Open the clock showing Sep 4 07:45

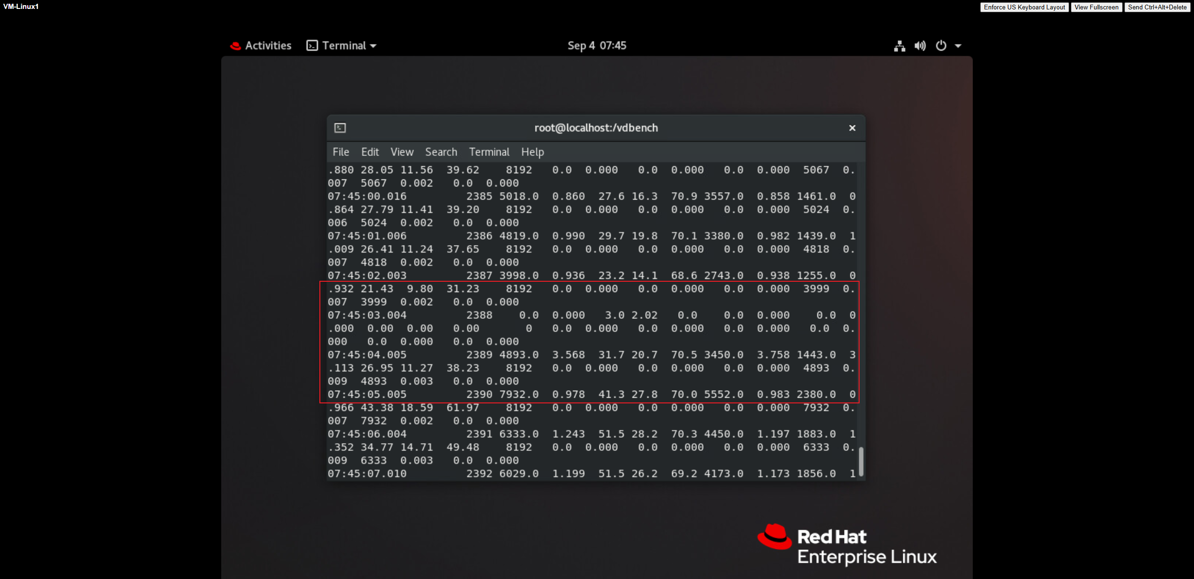[597, 46]
